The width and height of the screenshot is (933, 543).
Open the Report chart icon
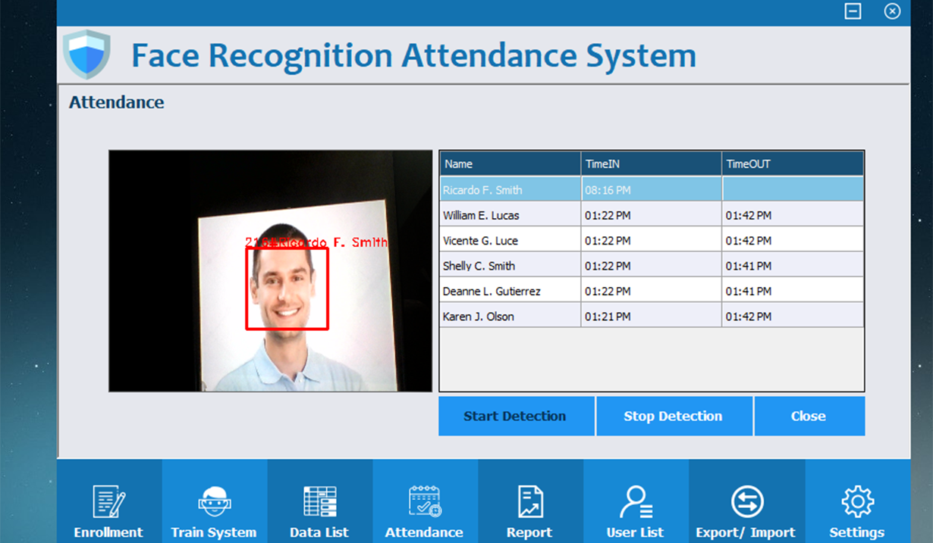coord(529,502)
